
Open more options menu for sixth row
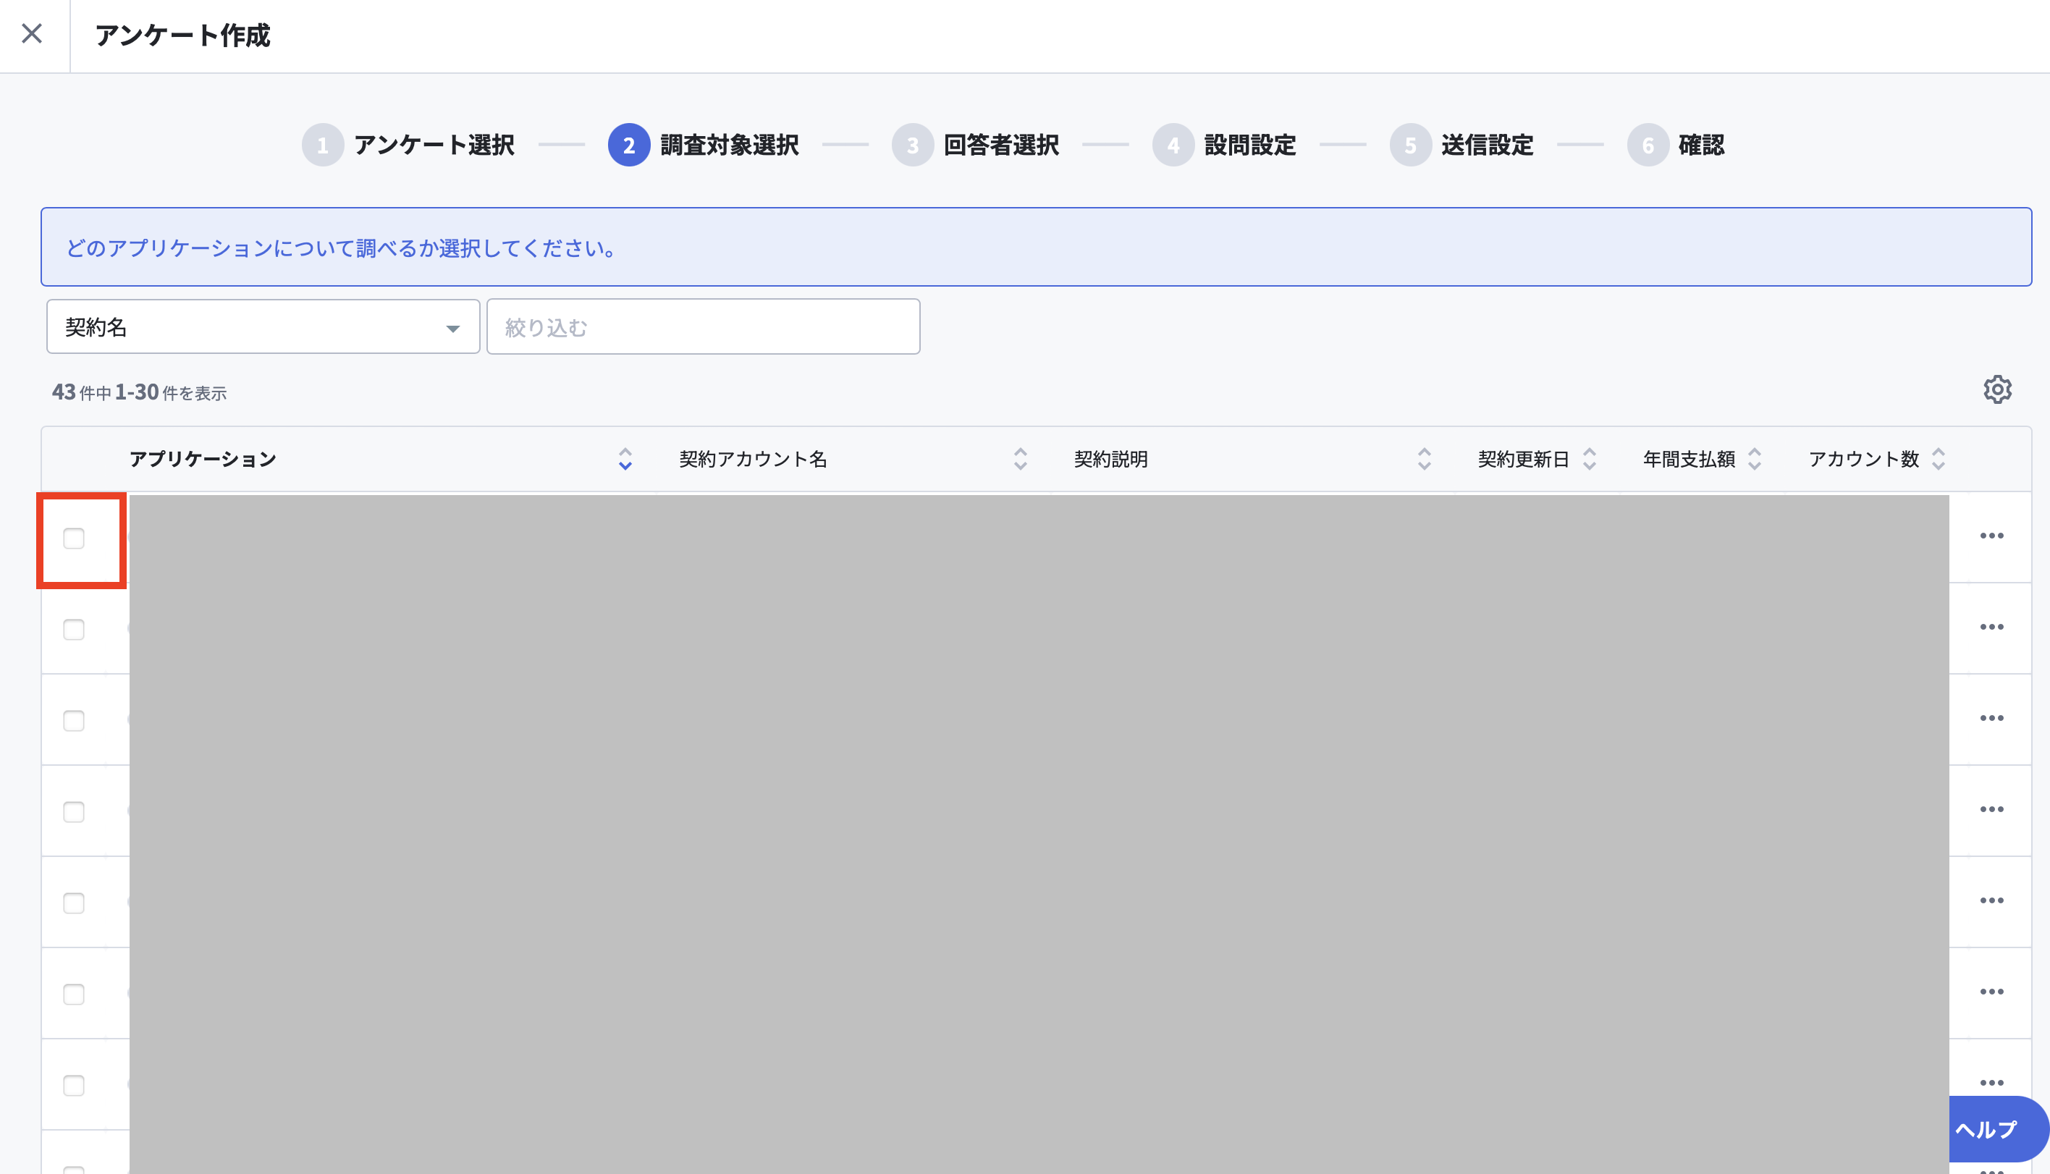(1991, 992)
